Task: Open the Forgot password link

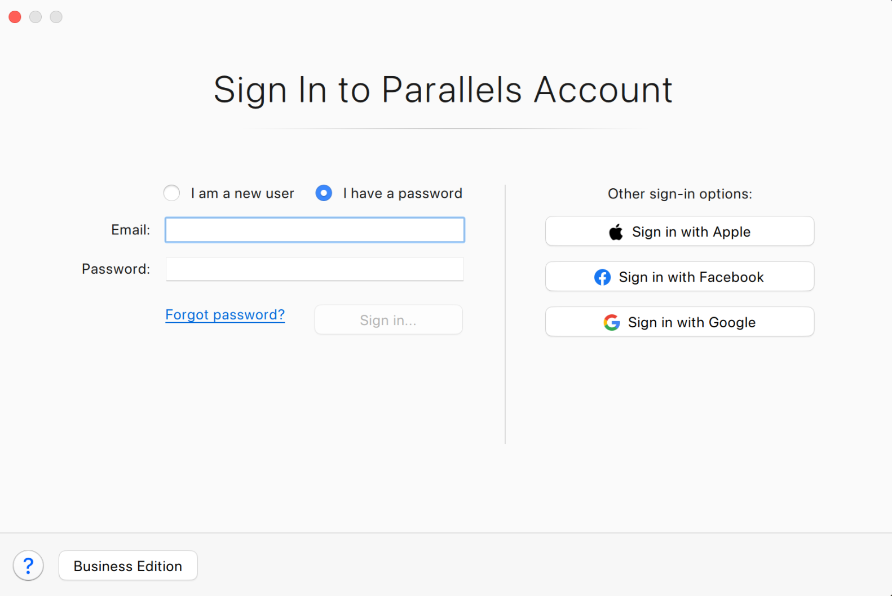Action: [x=224, y=314]
